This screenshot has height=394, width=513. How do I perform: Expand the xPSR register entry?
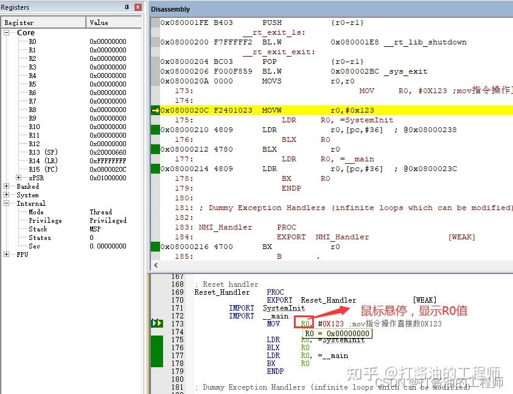pos(18,178)
